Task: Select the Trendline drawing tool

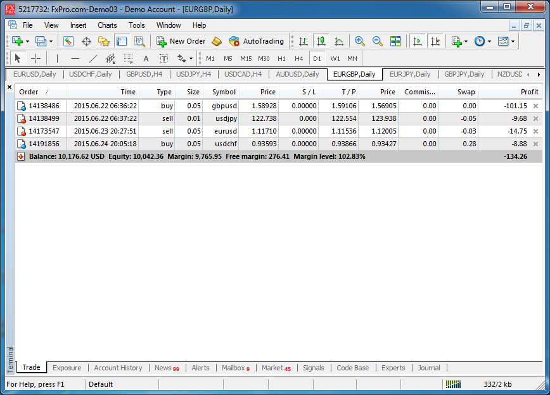Action: 93,58
